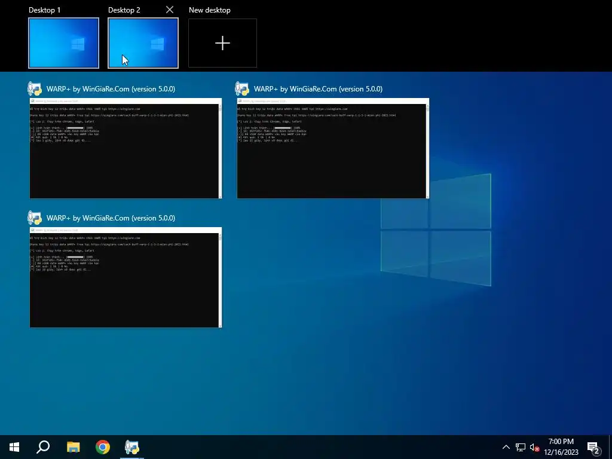The width and height of the screenshot is (612, 459).
Task: Select the Desktop 2 thumbnail
Action: pos(143,43)
